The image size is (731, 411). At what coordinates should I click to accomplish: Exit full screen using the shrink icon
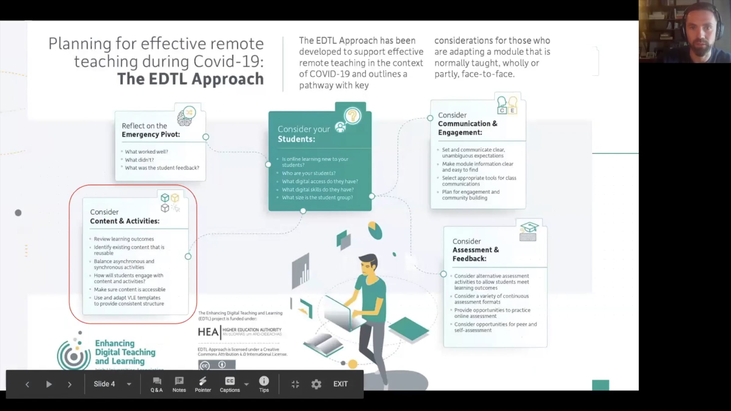(295, 384)
